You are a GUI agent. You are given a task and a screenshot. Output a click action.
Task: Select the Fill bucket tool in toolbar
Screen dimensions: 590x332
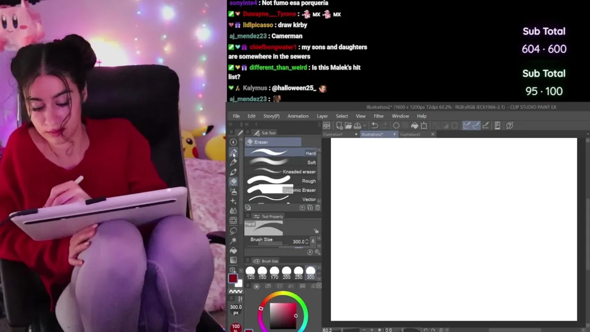tap(233, 250)
